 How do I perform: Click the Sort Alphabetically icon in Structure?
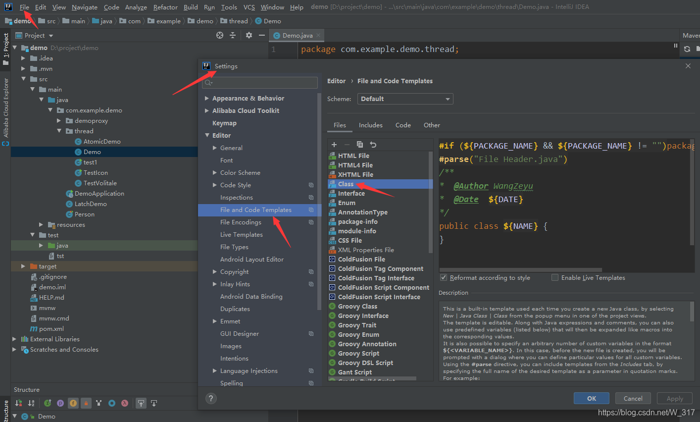31,403
